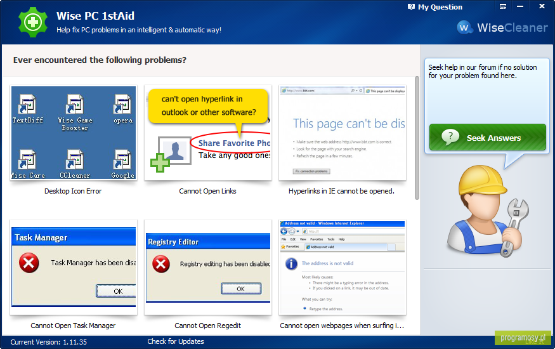Open the Registry Editor disabled thumbnail
This screenshot has height=349, width=555.
click(208, 267)
